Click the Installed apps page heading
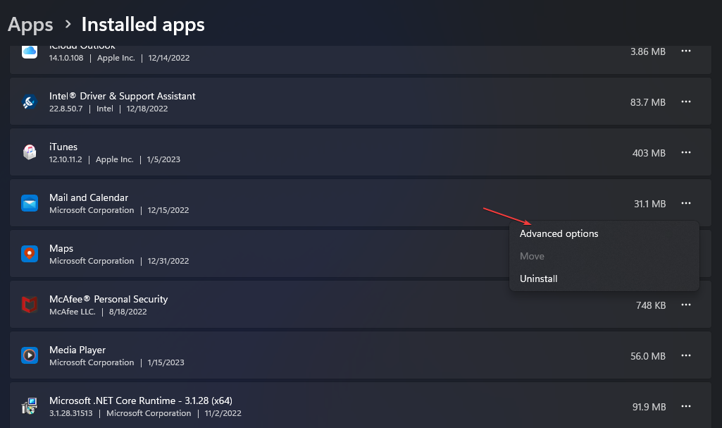This screenshot has height=428, width=722. (x=143, y=25)
